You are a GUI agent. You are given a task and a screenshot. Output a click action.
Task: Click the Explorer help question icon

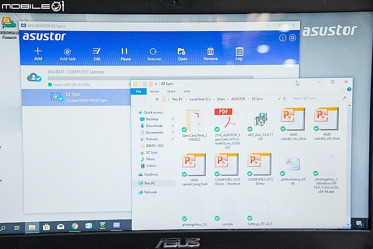pos(349,90)
